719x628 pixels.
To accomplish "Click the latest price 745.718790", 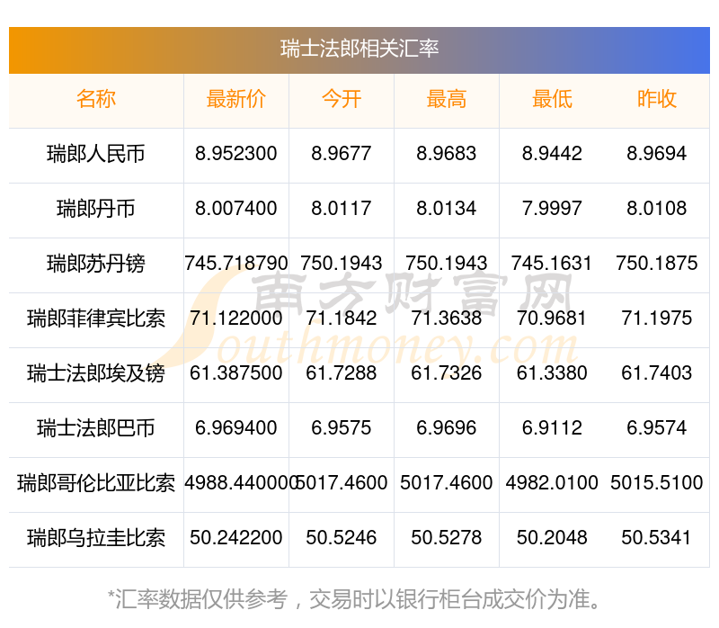I will 236,263.
